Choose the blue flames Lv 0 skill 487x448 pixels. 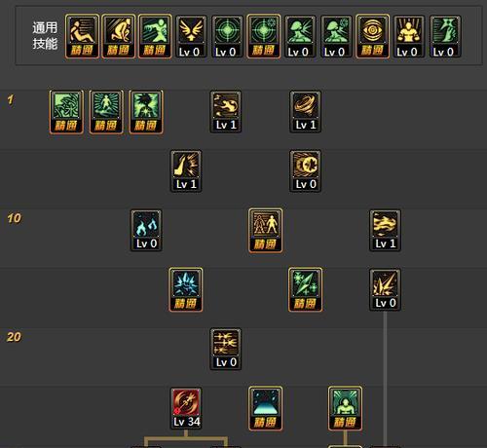click(x=146, y=230)
